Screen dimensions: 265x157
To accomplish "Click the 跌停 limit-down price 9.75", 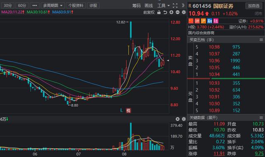I will coord(259,154).
